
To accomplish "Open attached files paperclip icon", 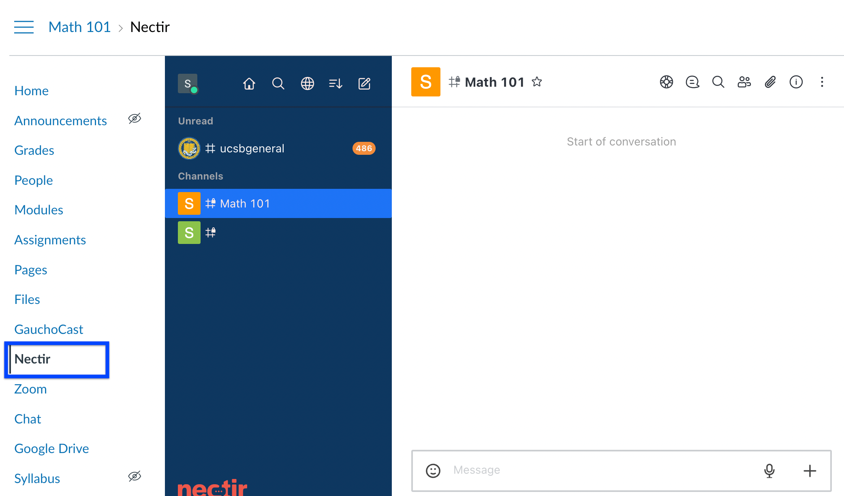I will click(770, 82).
